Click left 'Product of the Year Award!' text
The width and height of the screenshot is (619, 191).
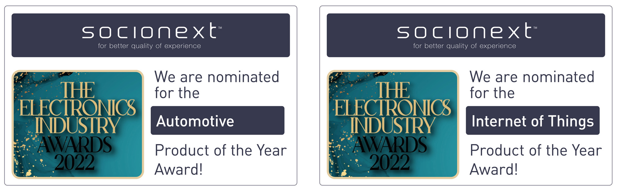[221, 160]
